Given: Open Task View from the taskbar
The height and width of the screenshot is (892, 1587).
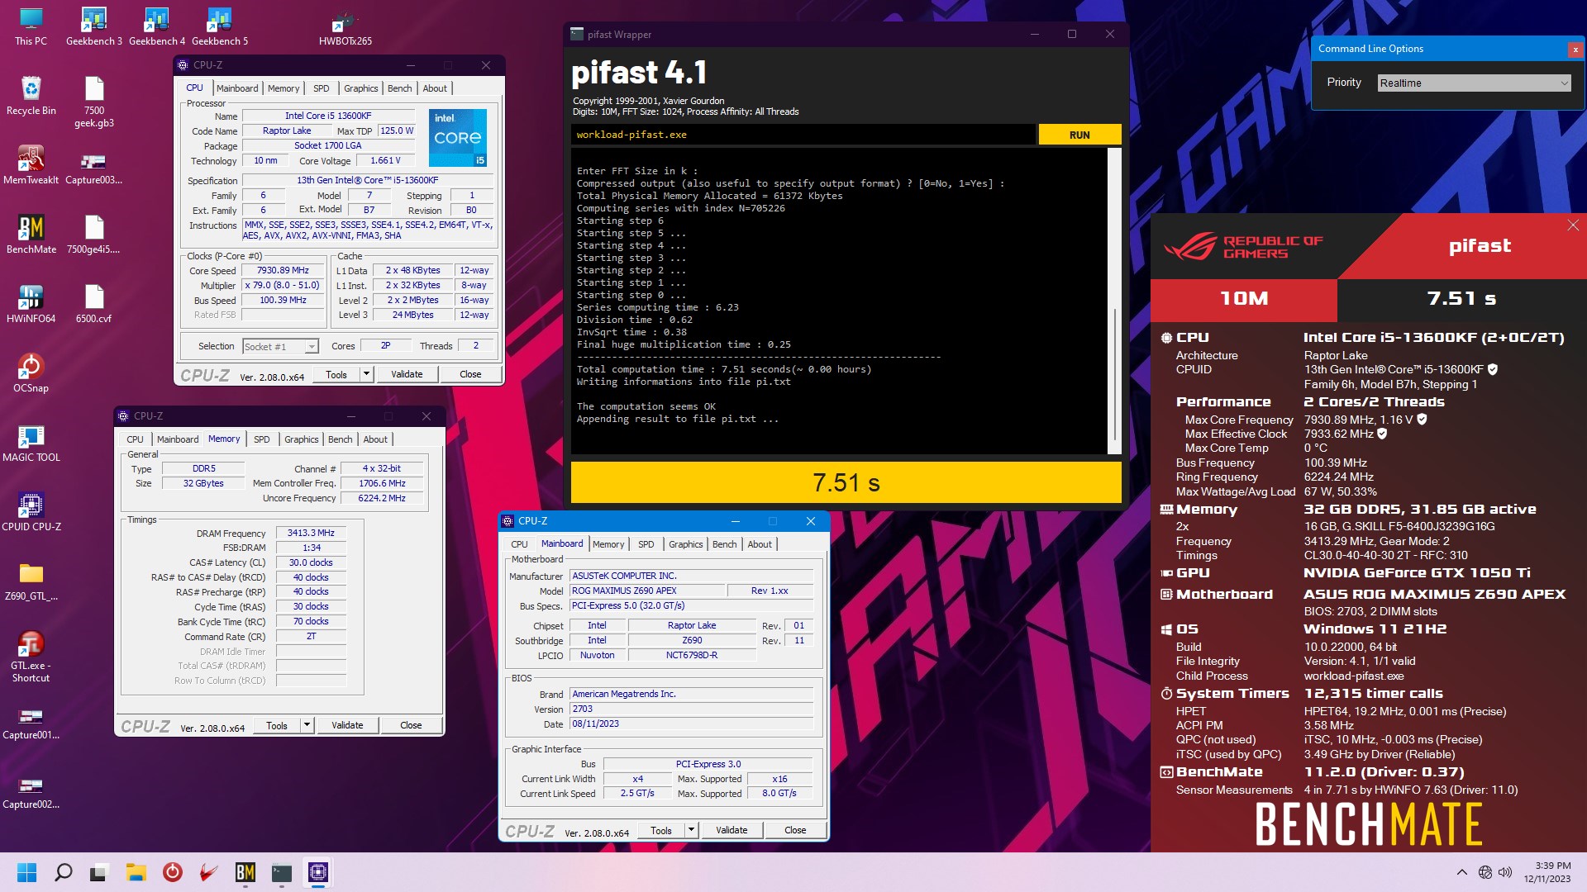Looking at the screenshot, I should coord(99,872).
